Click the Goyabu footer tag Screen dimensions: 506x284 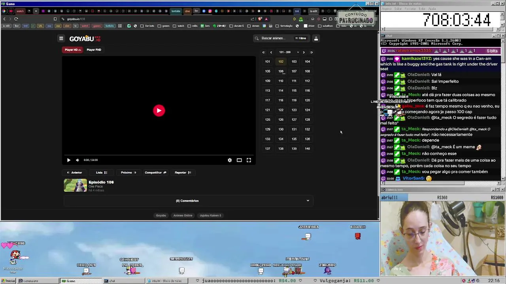[x=161, y=215]
